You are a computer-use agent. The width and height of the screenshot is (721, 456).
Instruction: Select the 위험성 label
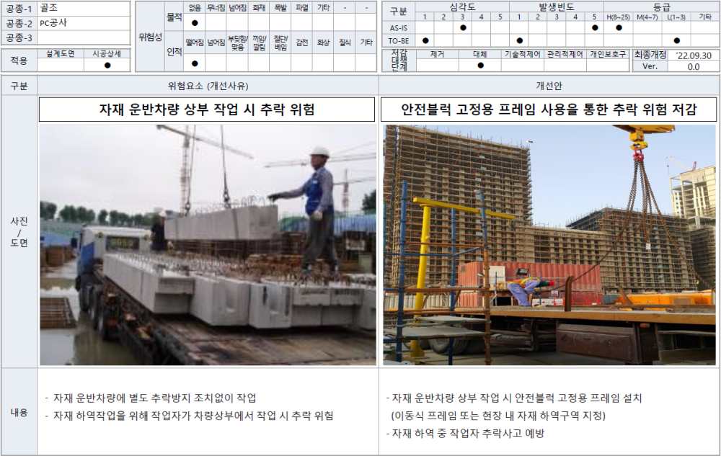(x=151, y=37)
